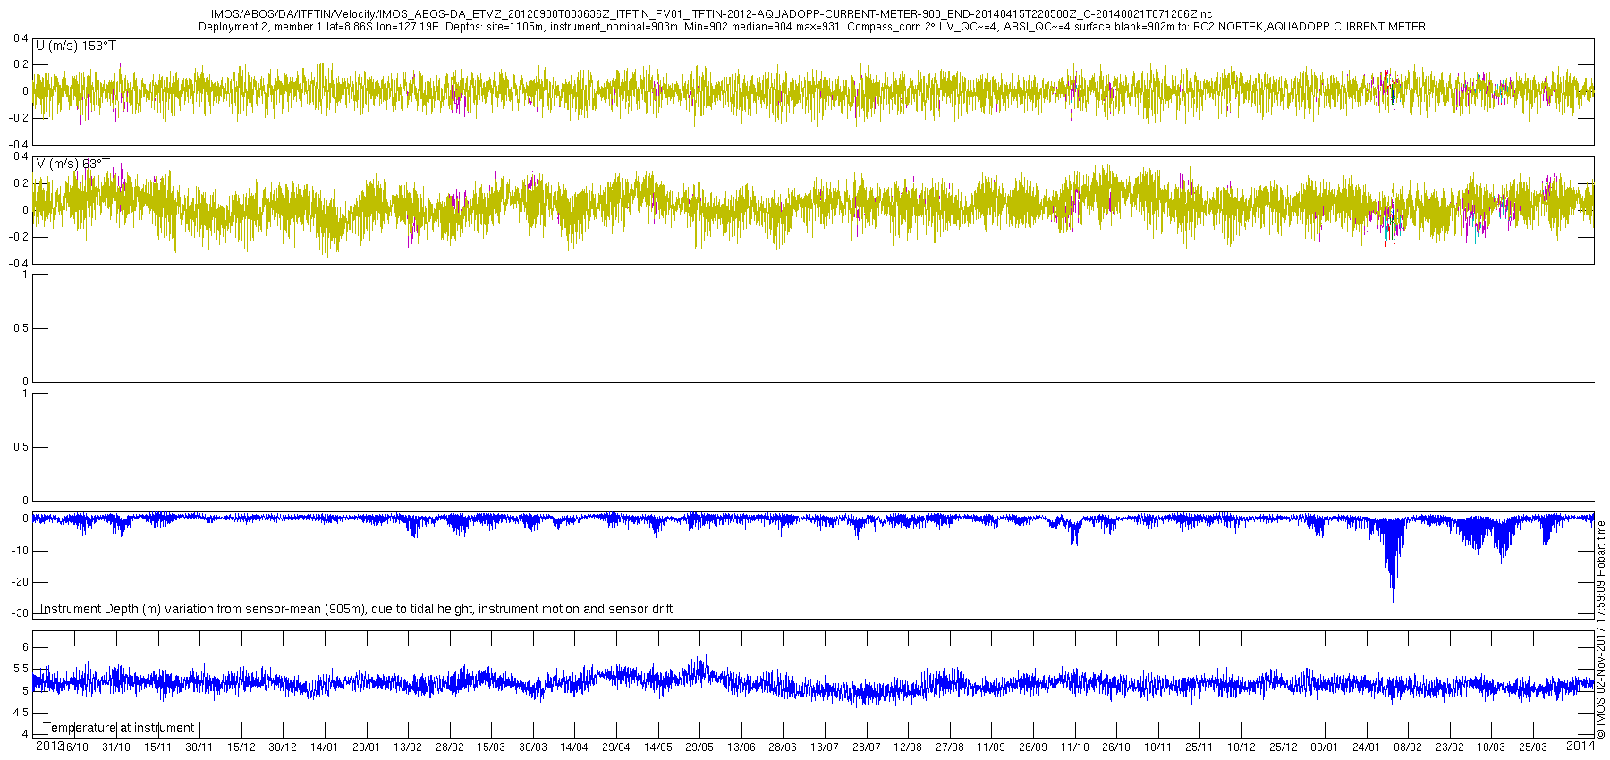Click the 15/03 date tick label

(491, 747)
